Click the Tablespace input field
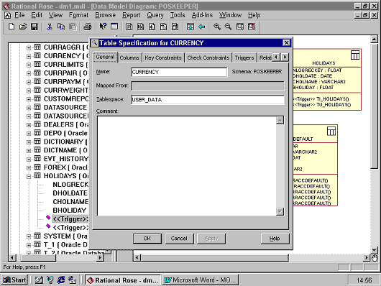381x286 pixels. (x=208, y=100)
